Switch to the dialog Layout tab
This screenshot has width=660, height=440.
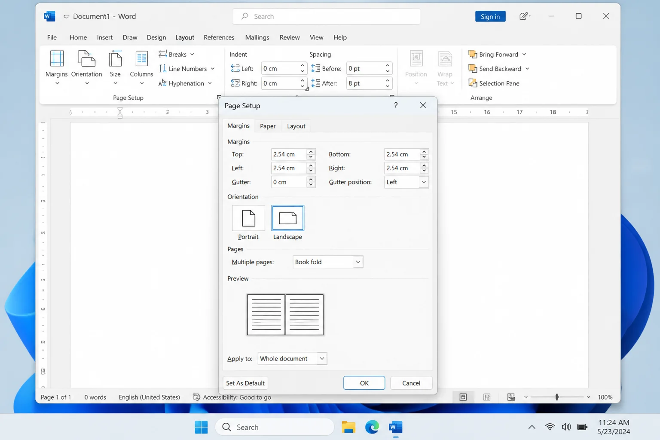click(296, 126)
